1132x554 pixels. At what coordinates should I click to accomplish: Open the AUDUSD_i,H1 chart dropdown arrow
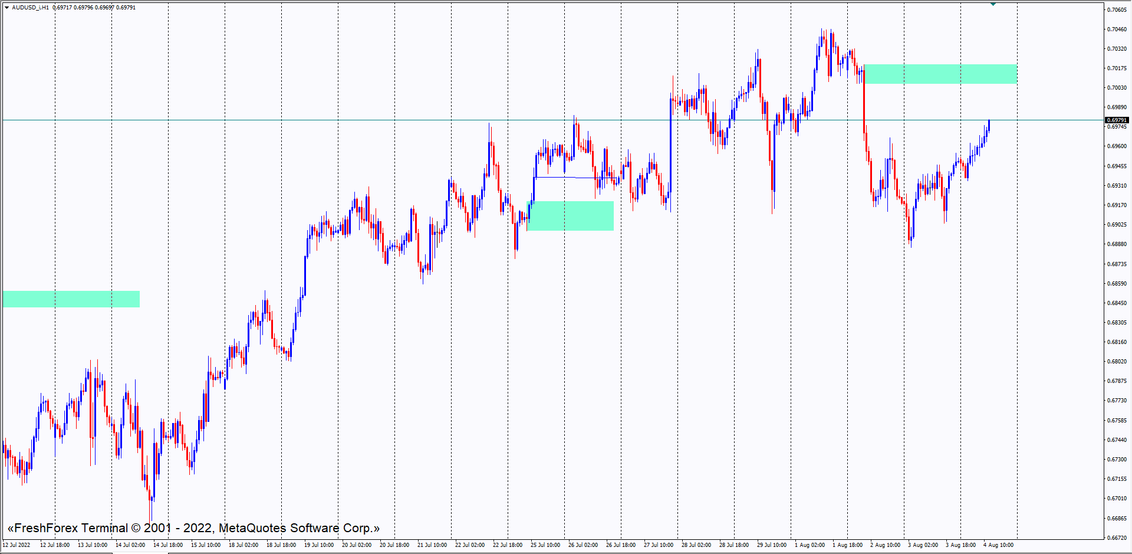pos(6,8)
